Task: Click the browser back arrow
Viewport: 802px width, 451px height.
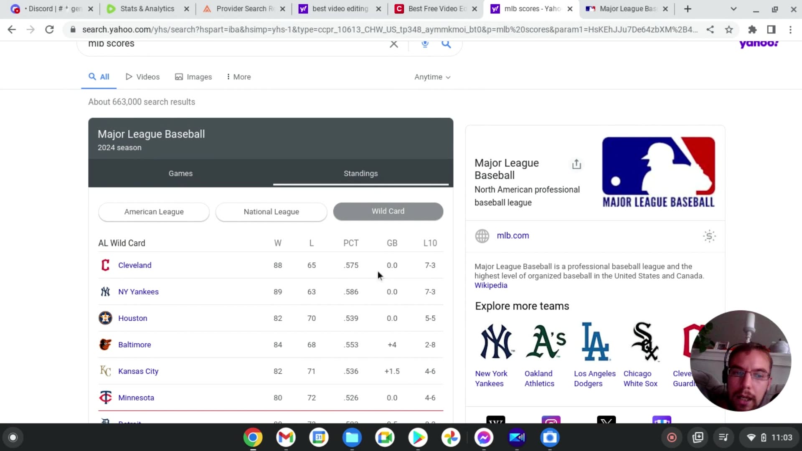Action: [12, 30]
